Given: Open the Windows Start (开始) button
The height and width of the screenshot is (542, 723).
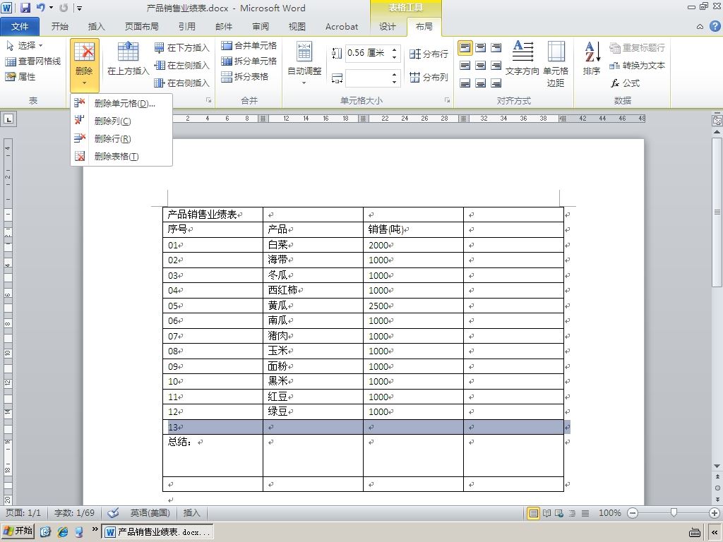Looking at the screenshot, I should [18, 531].
